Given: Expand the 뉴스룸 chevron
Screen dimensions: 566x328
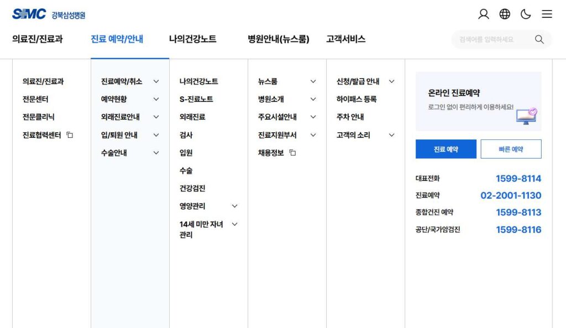Looking at the screenshot, I should point(313,81).
